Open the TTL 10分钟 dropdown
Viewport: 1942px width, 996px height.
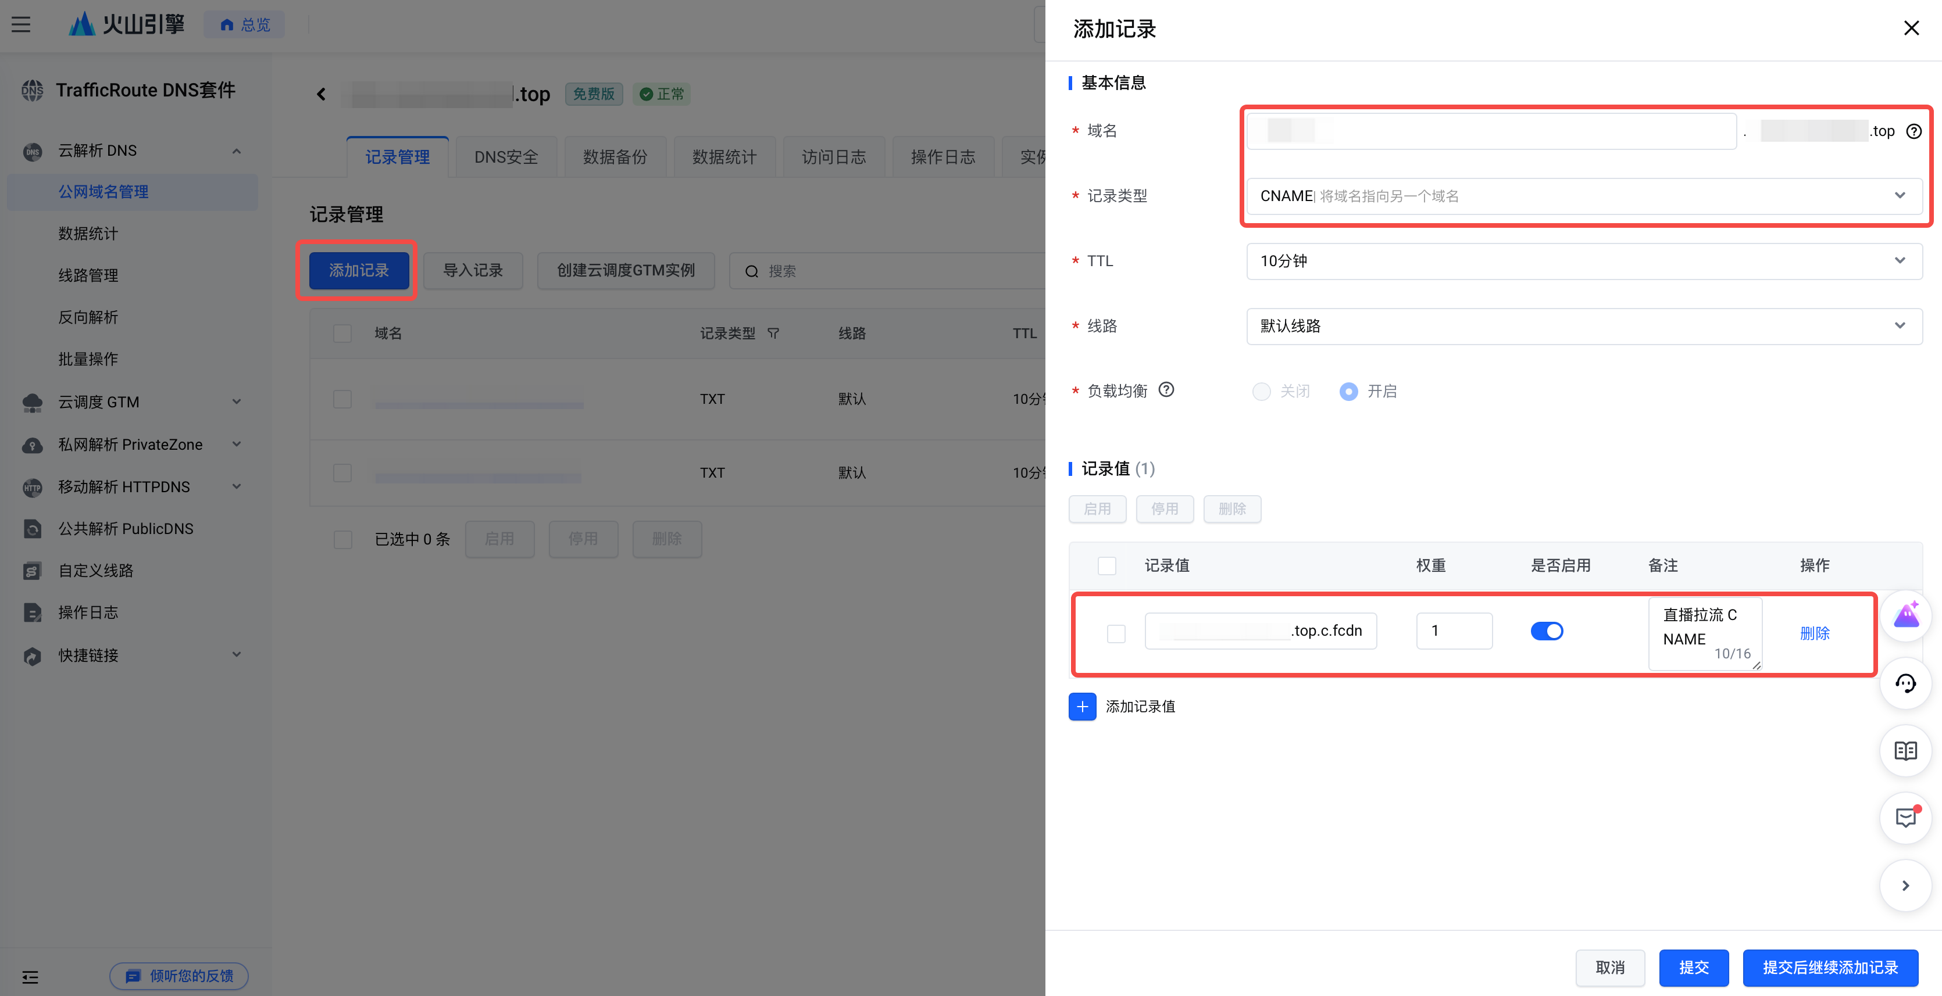point(1583,261)
